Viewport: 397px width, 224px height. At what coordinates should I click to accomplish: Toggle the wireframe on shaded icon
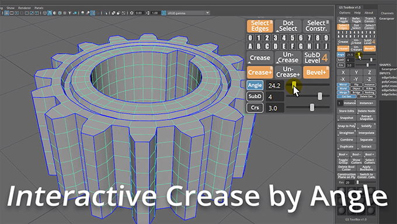[60, 13]
